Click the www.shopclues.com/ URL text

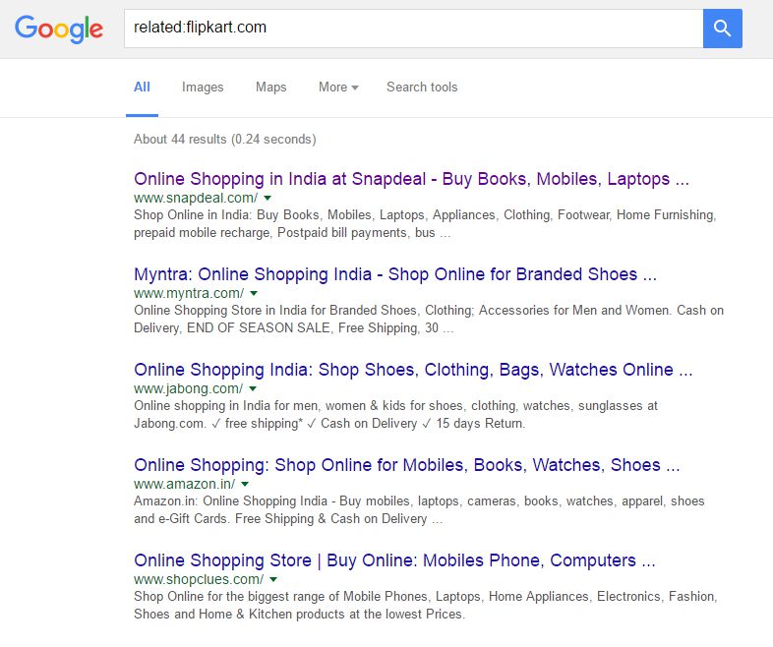(199, 579)
